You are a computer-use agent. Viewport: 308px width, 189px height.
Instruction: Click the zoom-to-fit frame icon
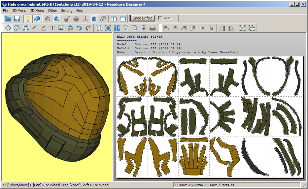[108, 28]
